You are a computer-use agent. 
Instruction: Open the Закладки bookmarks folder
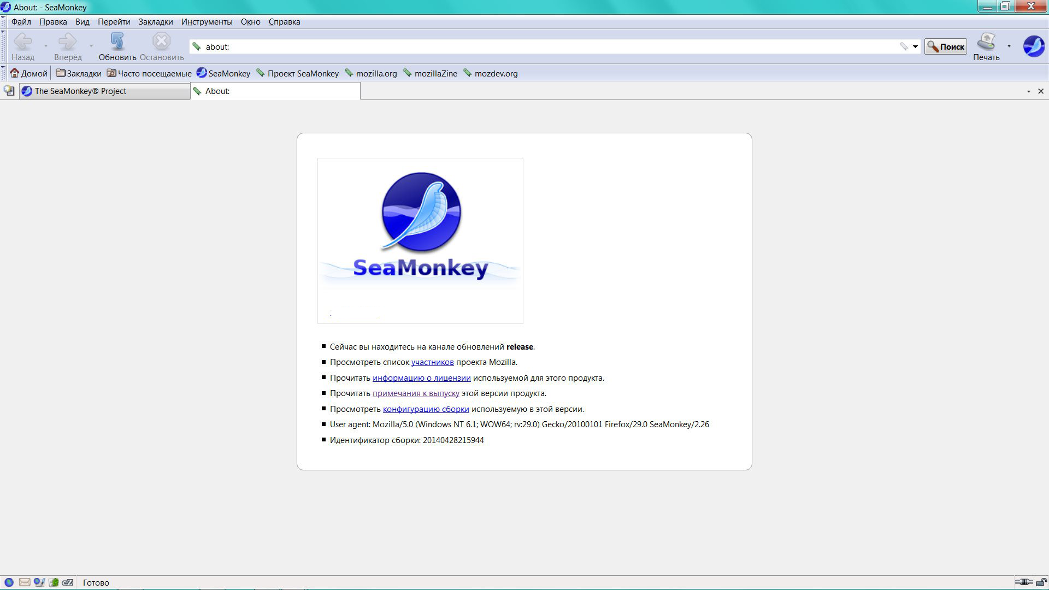79,73
